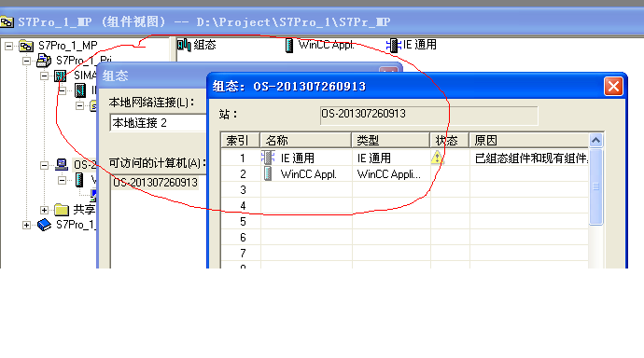The image size is (644, 358).
Task: Click the WinCC Appl. icon in right pane
Action: (289, 45)
